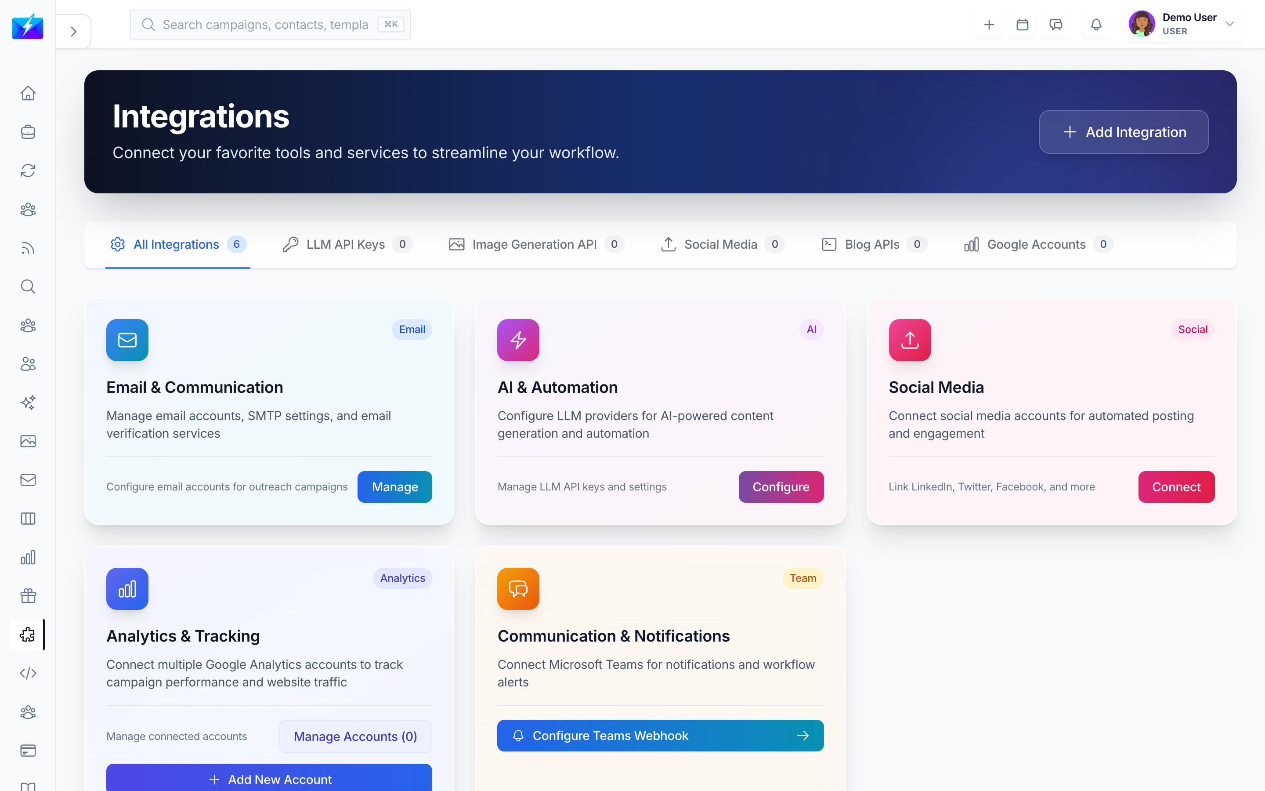Screen dimensions: 1265x791
Task: Open the gift box icon in sidebar
Action: pos(28,596)
